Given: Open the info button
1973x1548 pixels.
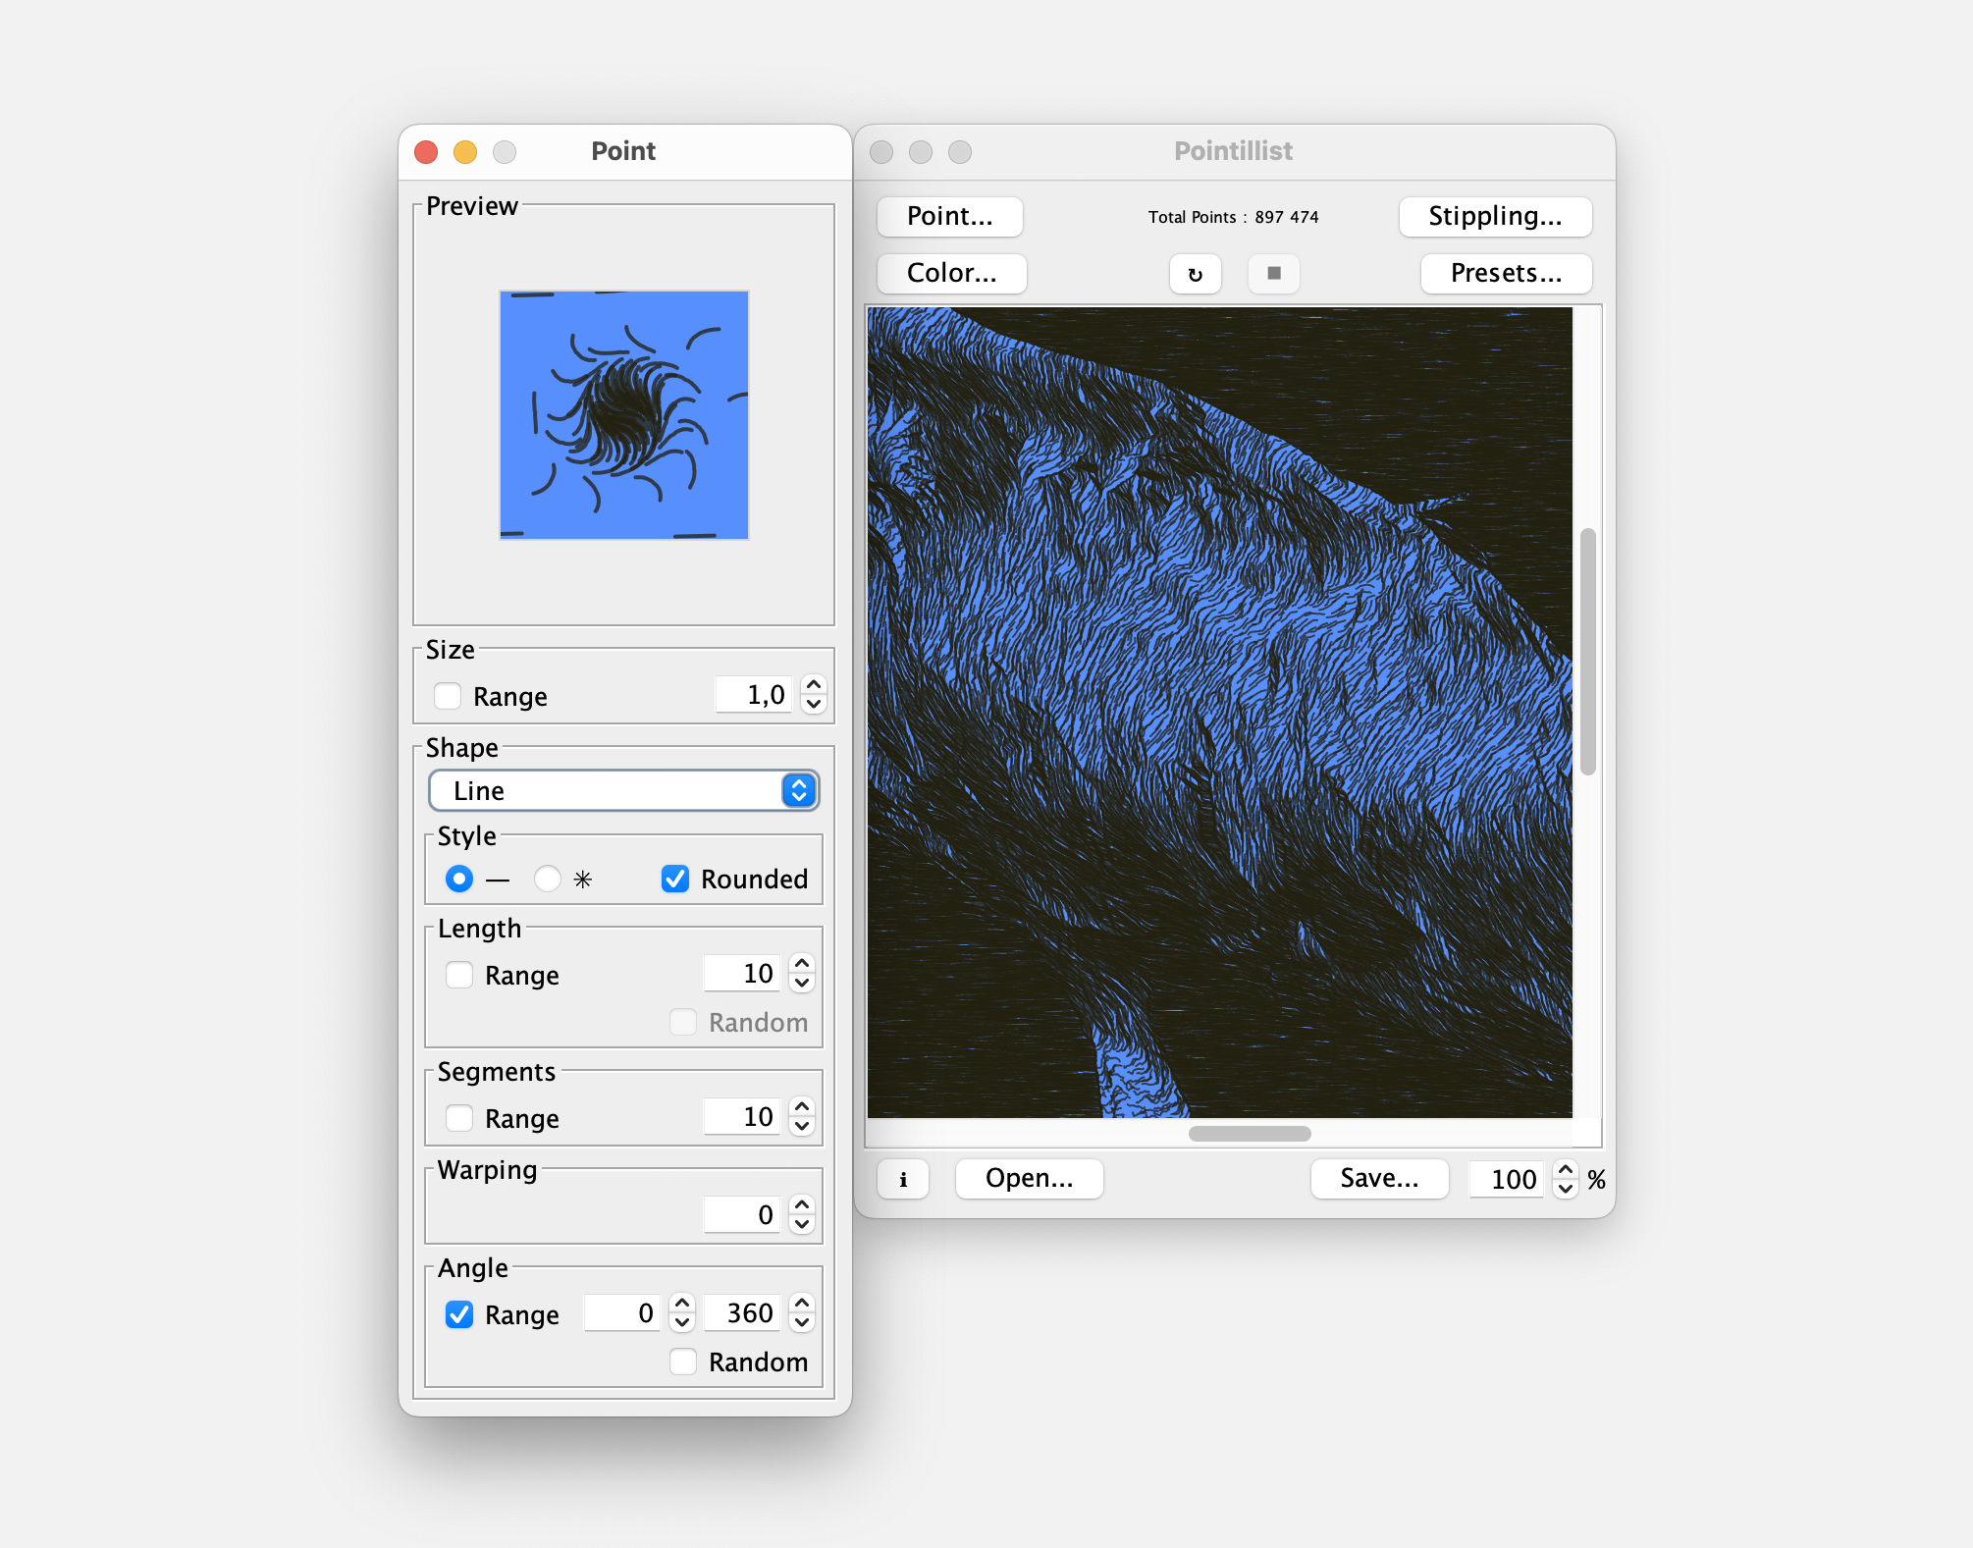Looking at the screenshot, I should pos(903,1179).
